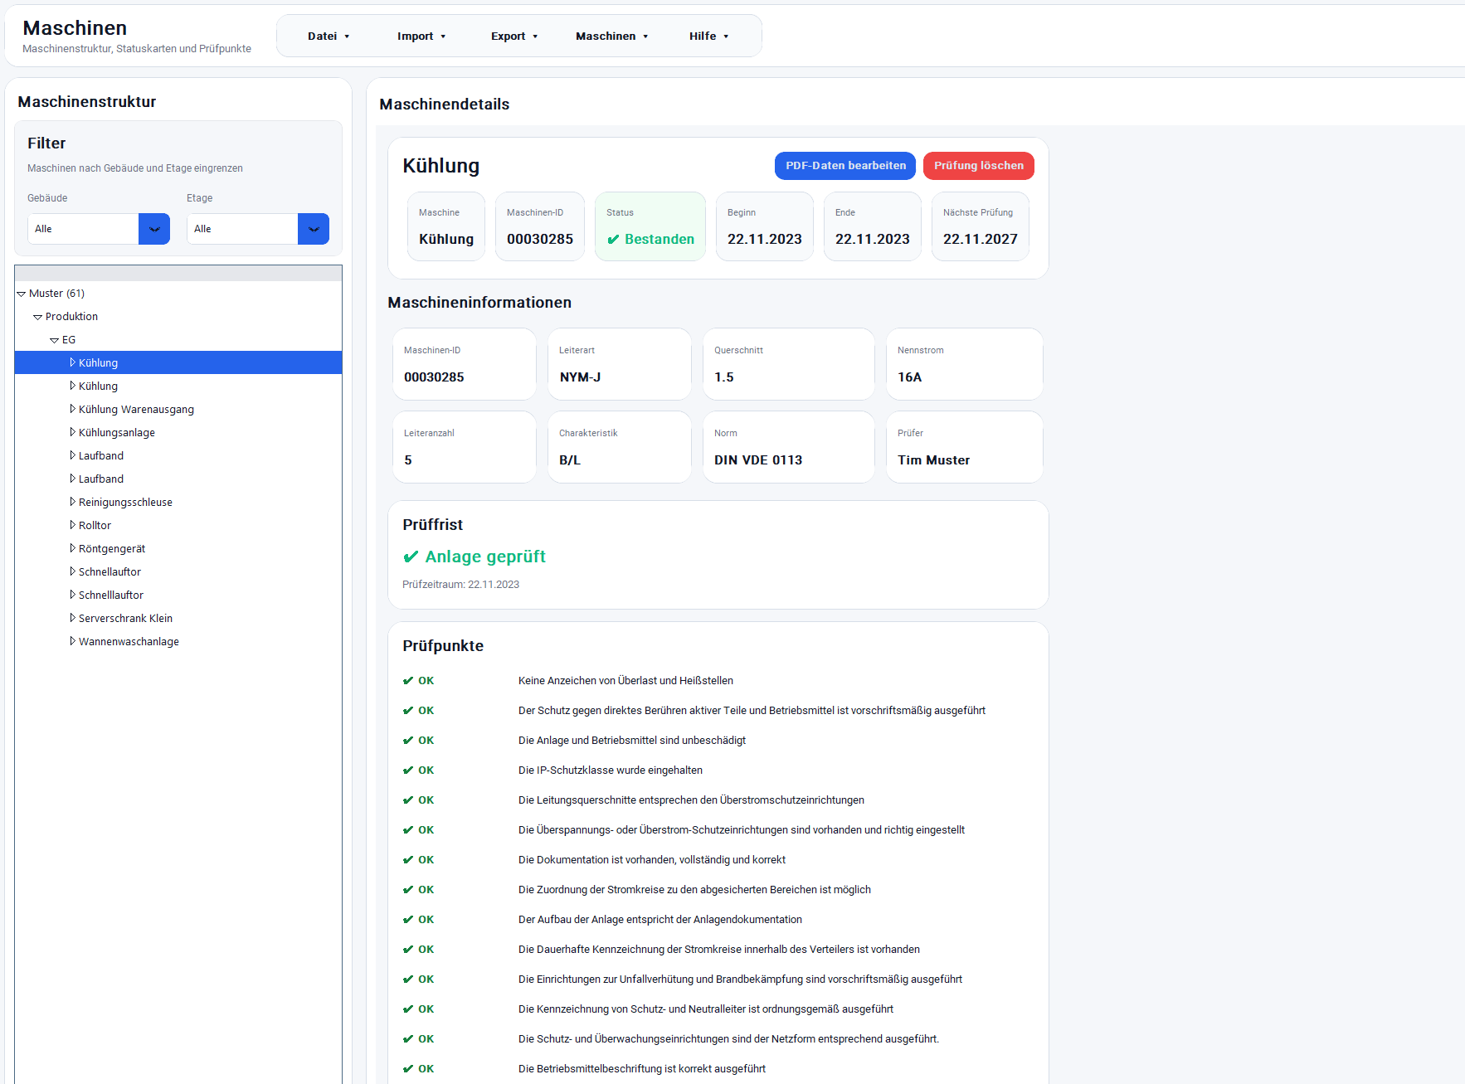
Task: Open the Etage filter dropdown
Action: click(x=313, y=229)
